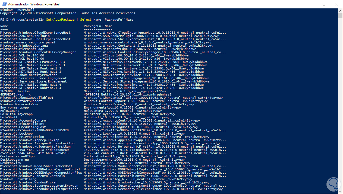
Task: Close the PowerShell window
Action: 336,4
